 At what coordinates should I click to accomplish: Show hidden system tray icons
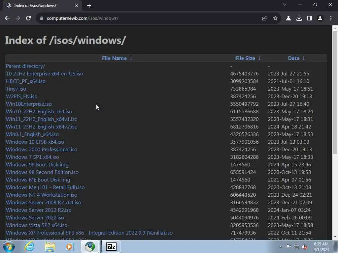pyautogui.click(x=281, y=247)
